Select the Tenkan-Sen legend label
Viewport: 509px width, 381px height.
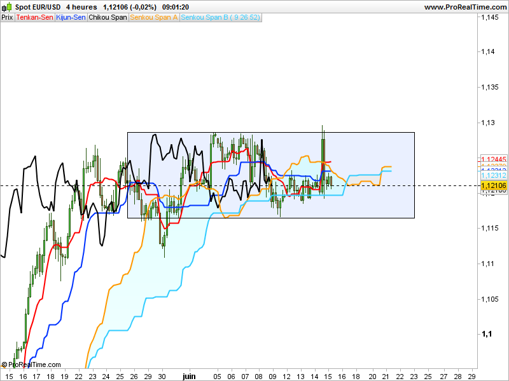[35, 18]
